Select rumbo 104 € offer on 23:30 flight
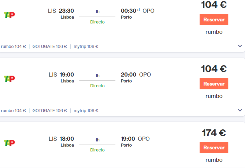The width and height of the screenshot is (245, 168). 14,47
